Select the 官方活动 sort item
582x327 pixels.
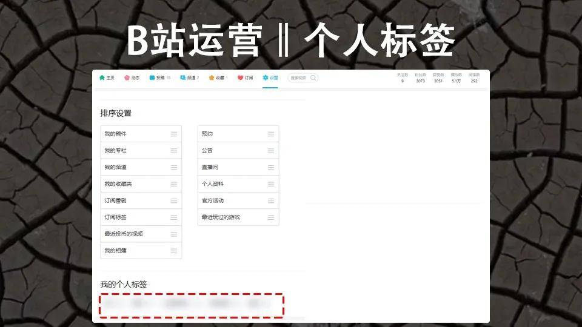(238, 200)
